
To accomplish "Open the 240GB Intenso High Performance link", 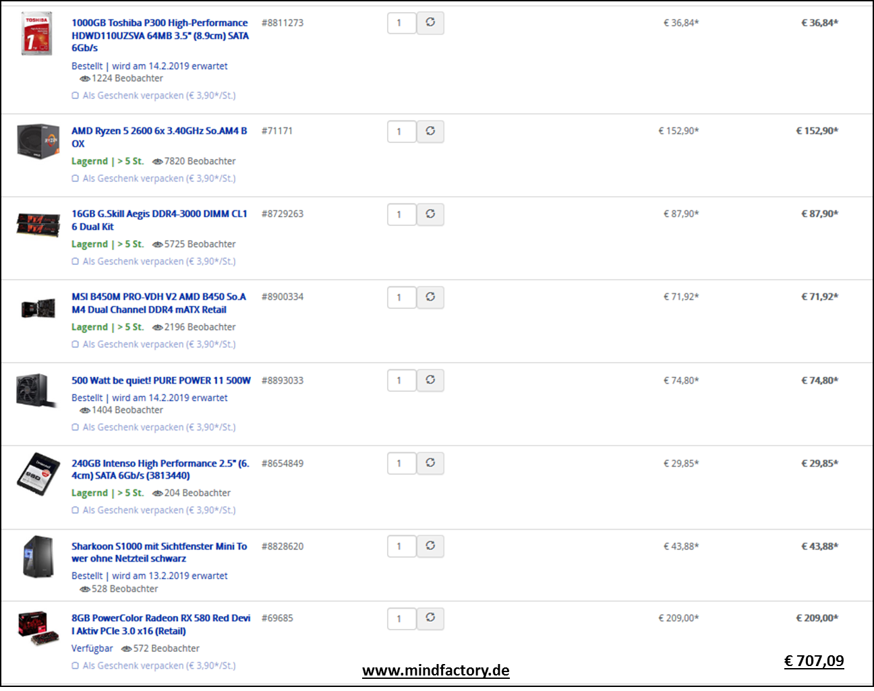I will [161, 470].
